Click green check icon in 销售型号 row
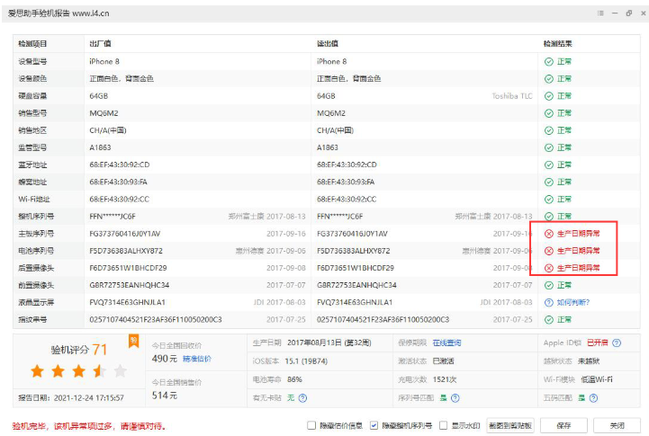This screenshot has width=649, height=436. (x=549, y=113)
